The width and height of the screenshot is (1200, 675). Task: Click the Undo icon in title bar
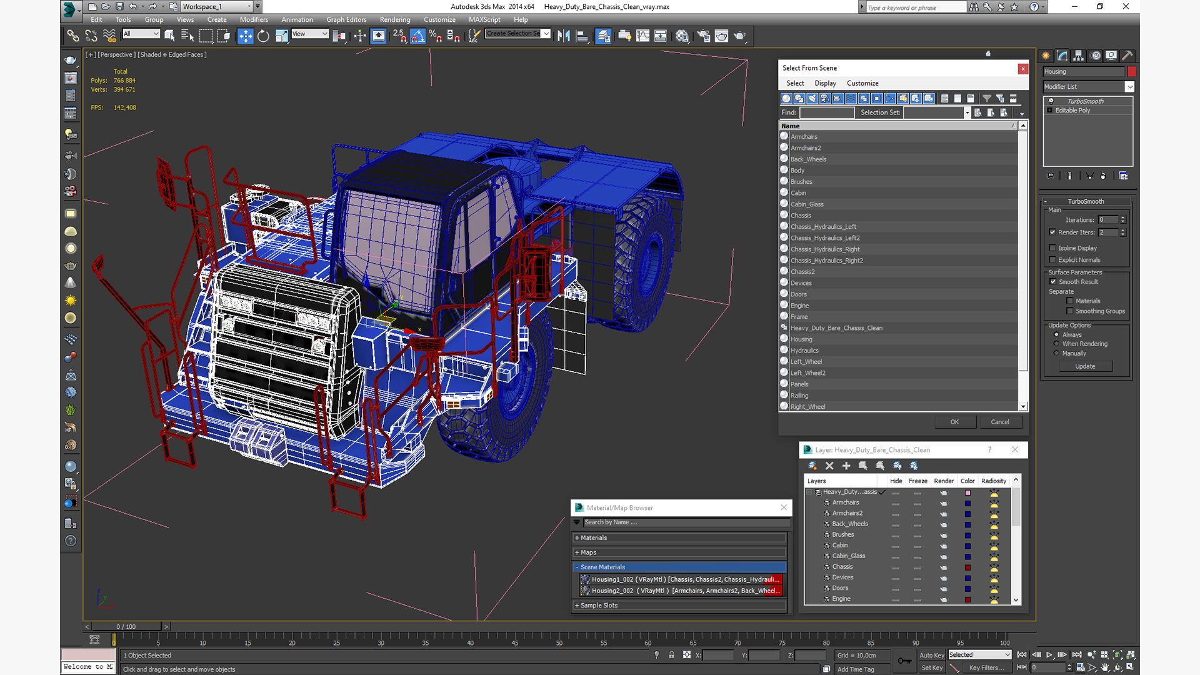click(132, 7)
